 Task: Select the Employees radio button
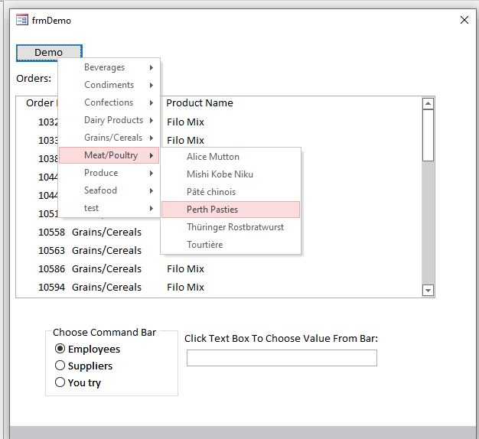click(60, 349)
